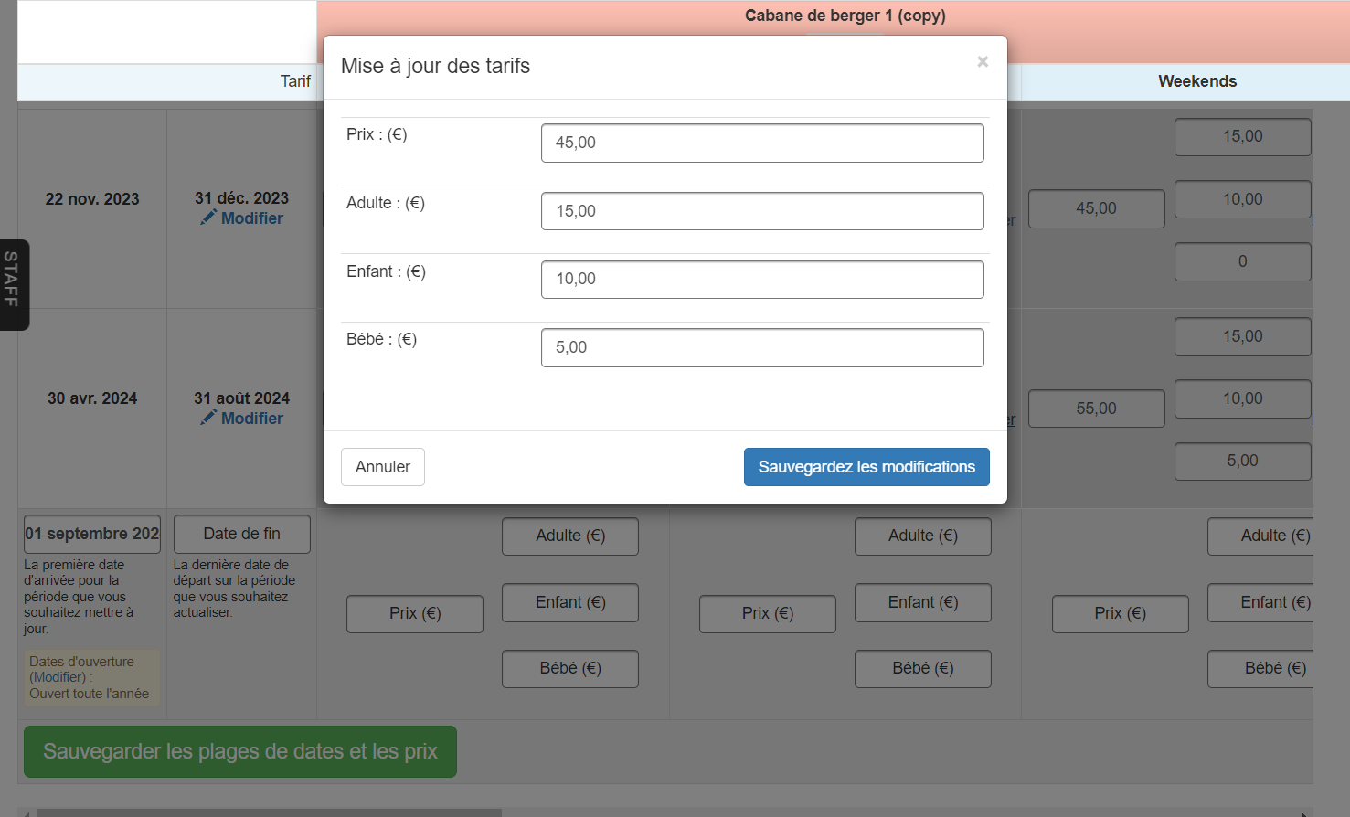Click Cabane de berger 1 (copy) header
This screenshot has height=817, width=1350.
pos(845,16)
